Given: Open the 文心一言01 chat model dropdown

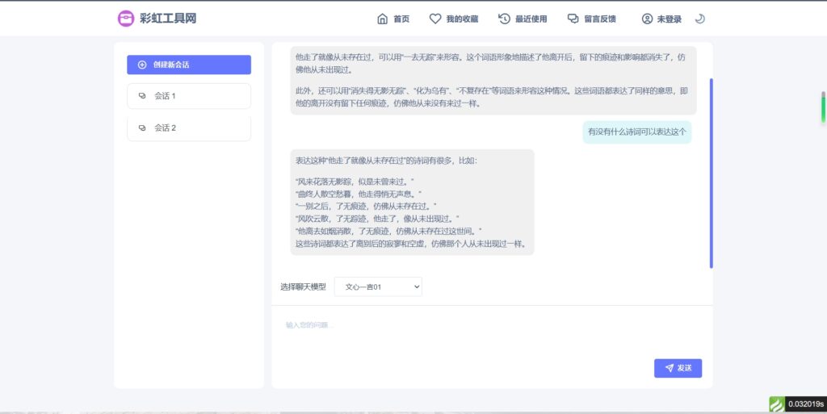Looking at the screenshot, I should pos(378,286).
